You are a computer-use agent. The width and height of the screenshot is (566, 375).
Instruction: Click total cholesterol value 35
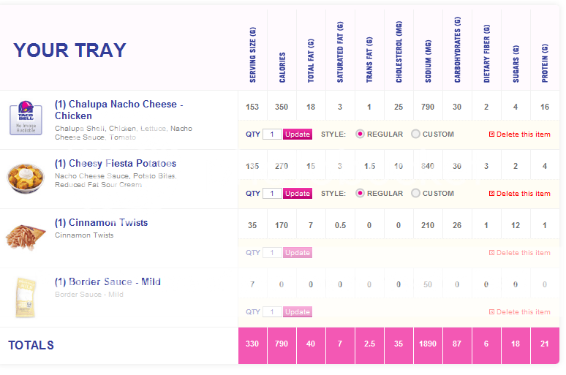(399, 344)
